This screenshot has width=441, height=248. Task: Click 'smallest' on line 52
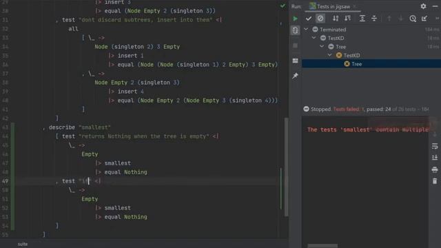coord(118,208)
